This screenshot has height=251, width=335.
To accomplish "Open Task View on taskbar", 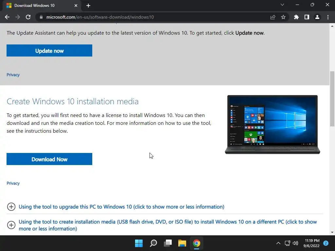I will 168,243.
